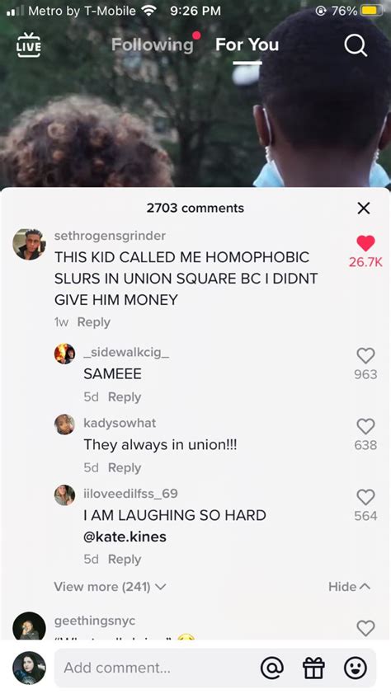This screenshot has height=694, width=391.
Task: Like the I AM LAUGHING SO HARD comment
Action: point(365,497)
